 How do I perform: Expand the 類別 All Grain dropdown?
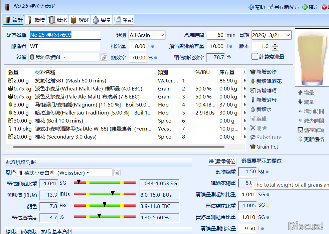tap(162, 35)
